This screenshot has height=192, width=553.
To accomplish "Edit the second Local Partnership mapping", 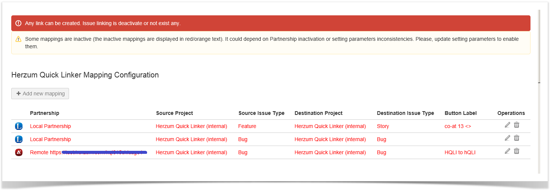I will point(507,138).
